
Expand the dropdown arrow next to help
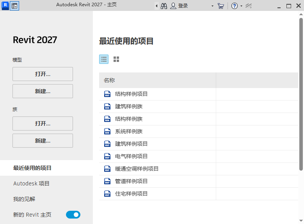pyautogui.click(x=241, y=6)
